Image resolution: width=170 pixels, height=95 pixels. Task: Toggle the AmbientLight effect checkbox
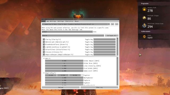tap(44, 42)
